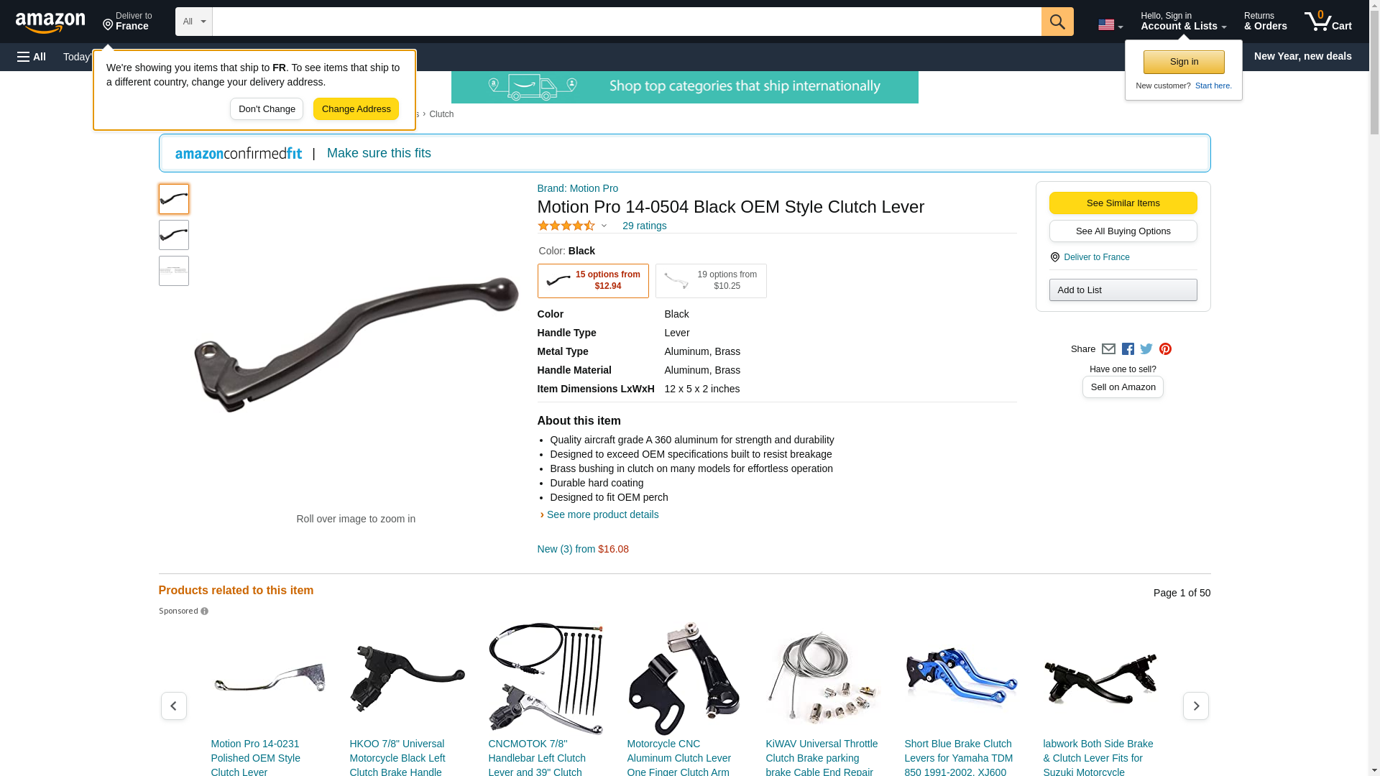1380x776 pixels.
Task: Choose the polished color option from $10.25
Action: (x=711, y=281)
